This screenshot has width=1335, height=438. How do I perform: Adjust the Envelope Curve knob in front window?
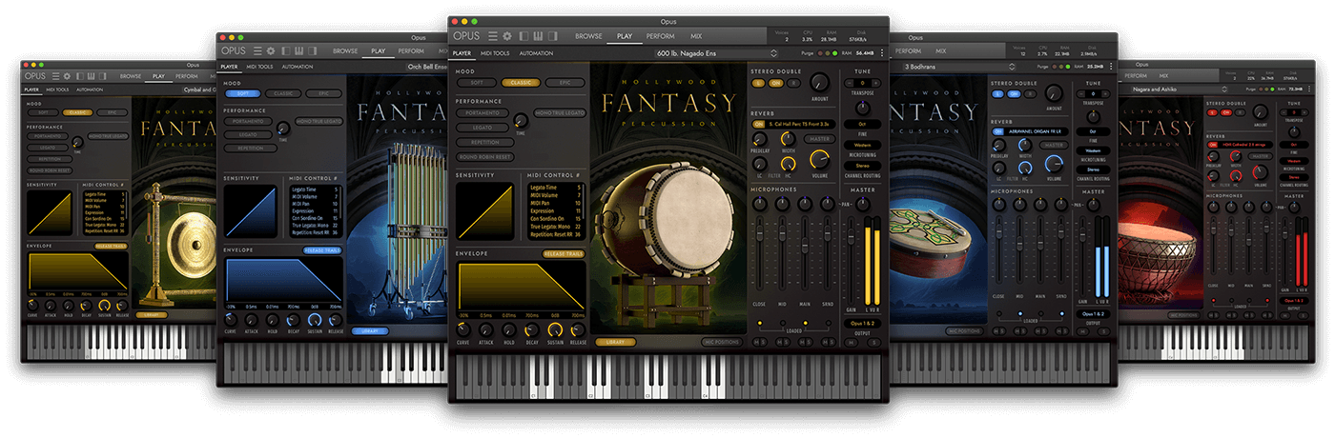coord(463,329)
